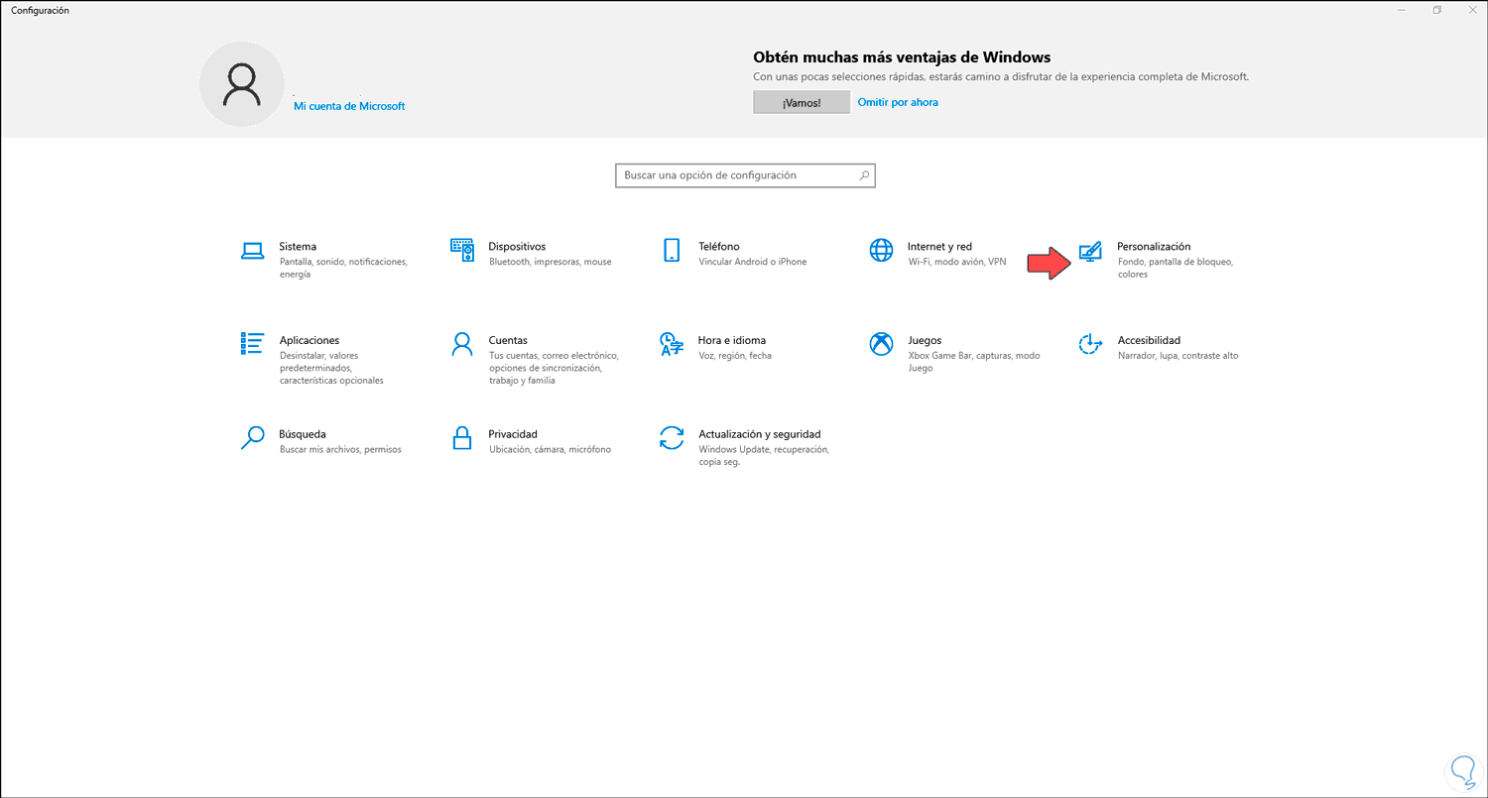Viewport: 1488px width, 798px height.
Task: Open the Aplicaciones list icon
Action: pos(252,344)
